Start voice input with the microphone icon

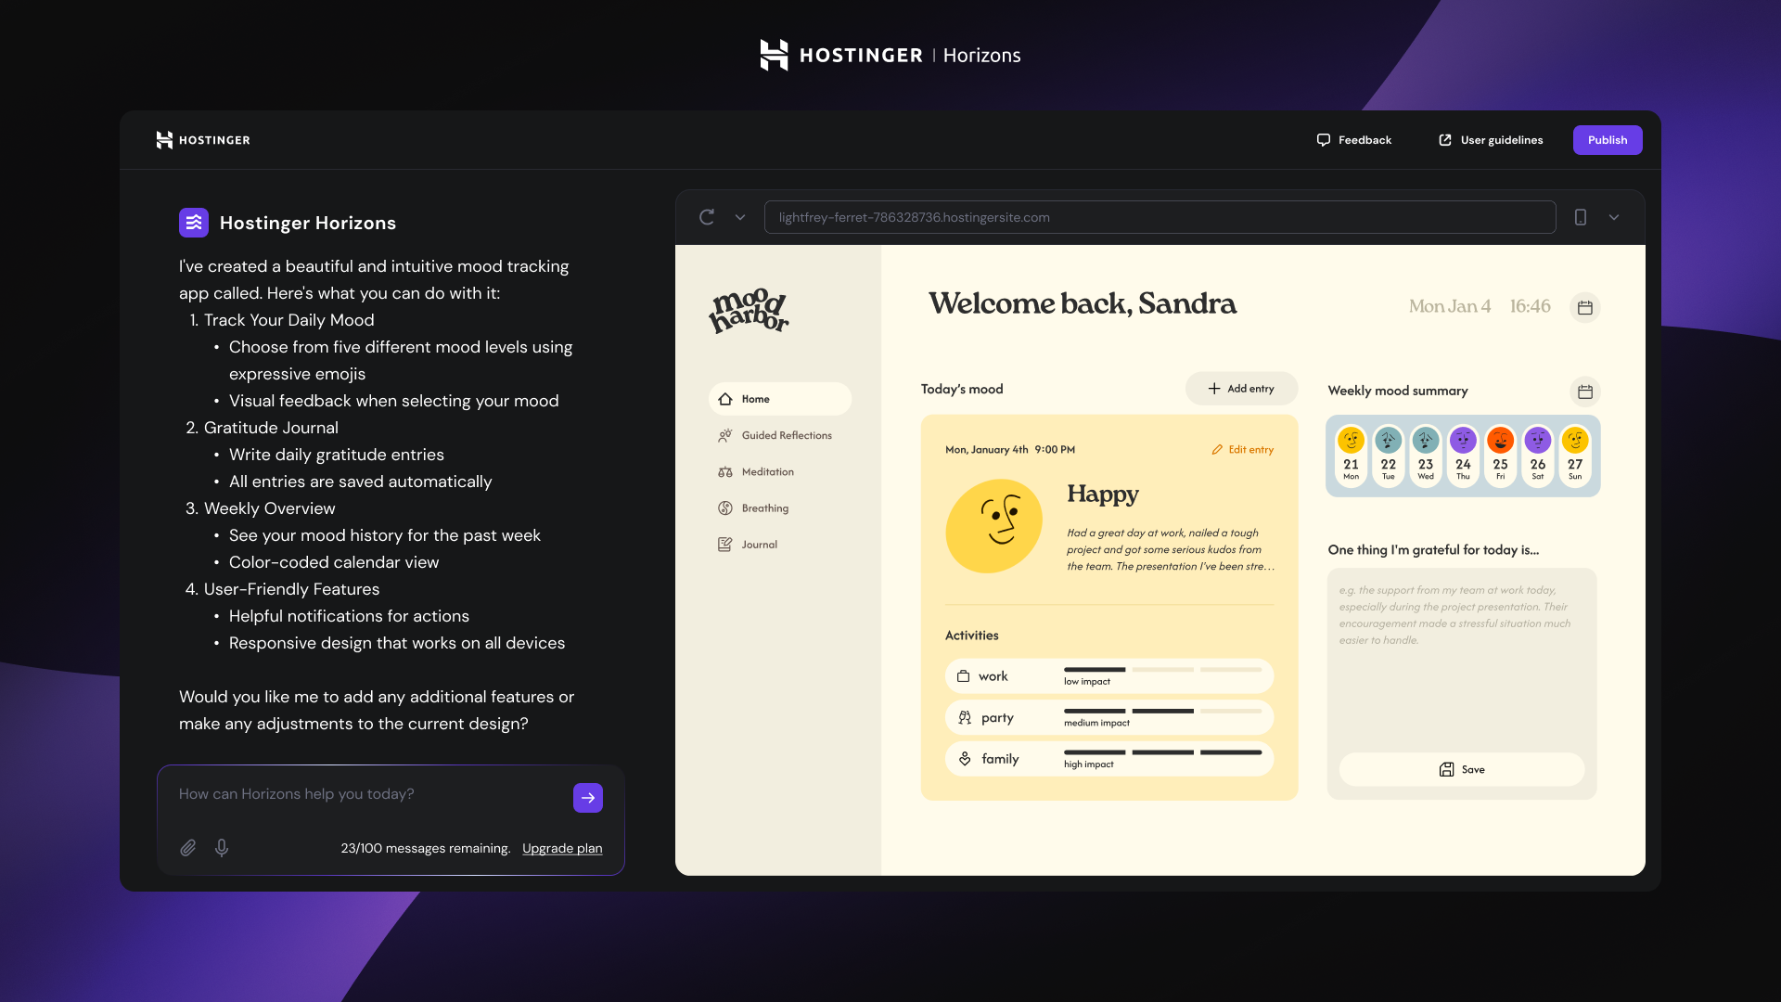[x=222, y=847]
